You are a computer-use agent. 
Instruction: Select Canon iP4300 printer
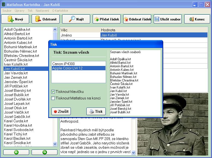click(78, 64)
